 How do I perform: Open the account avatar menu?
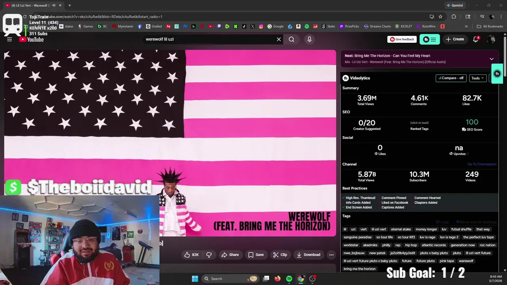click(491, 39)
